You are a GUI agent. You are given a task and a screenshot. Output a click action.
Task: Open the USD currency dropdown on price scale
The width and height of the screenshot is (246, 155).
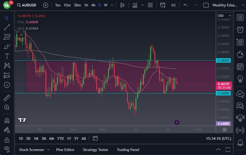[224, 15]
